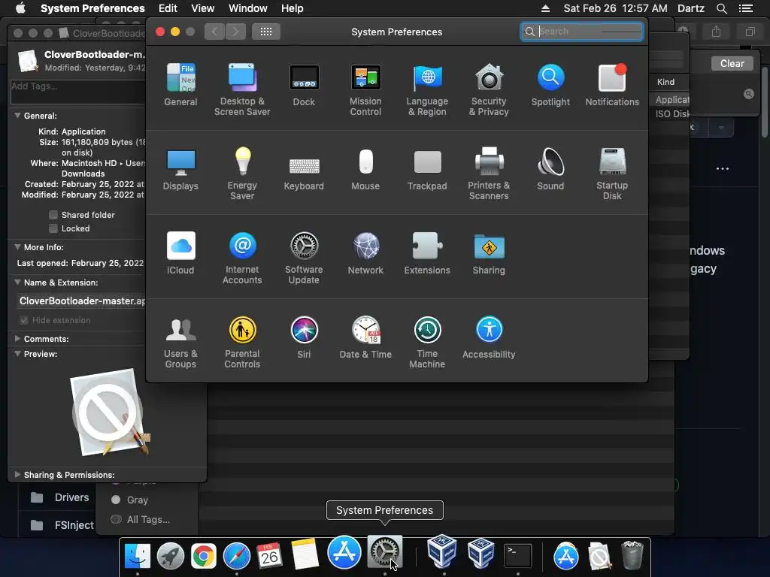
Task: Open Notifications preferences
Action: click(x=612, y=84)
